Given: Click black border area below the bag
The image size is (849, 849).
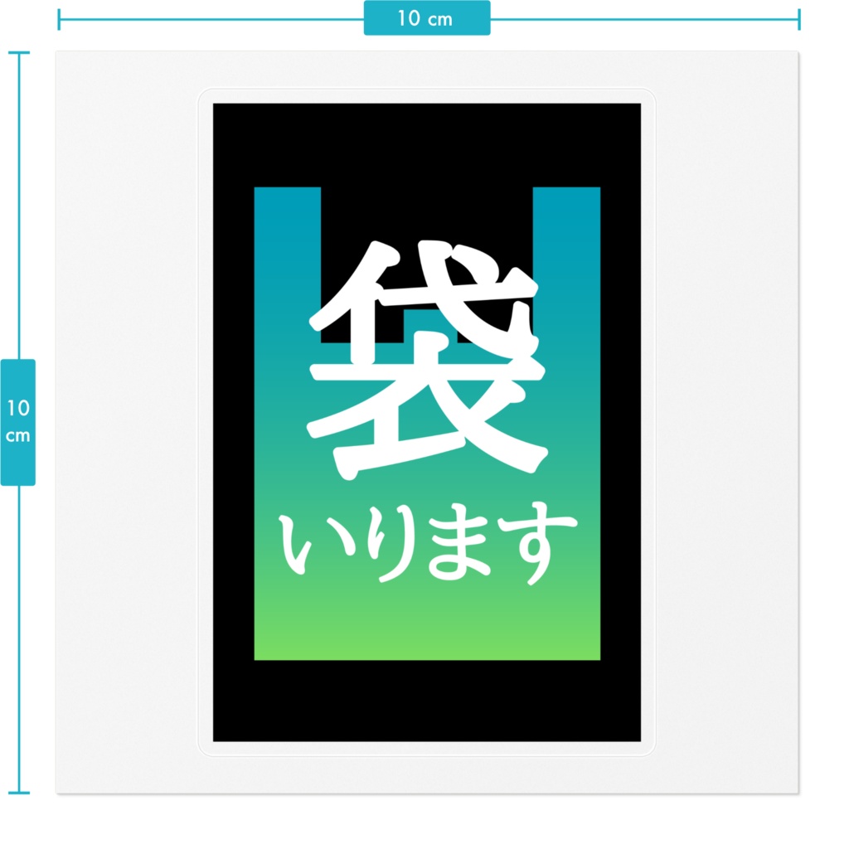Looking at the screenshot, I should pos(427,701).
